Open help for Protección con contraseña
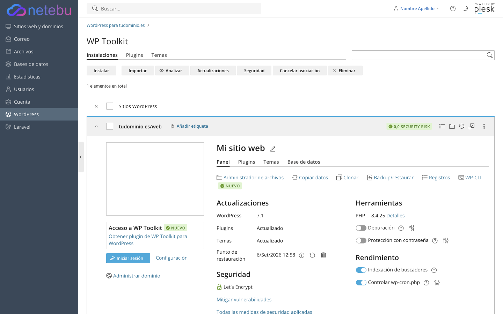Viewport: 503px width, 314px height. point(435,241)
